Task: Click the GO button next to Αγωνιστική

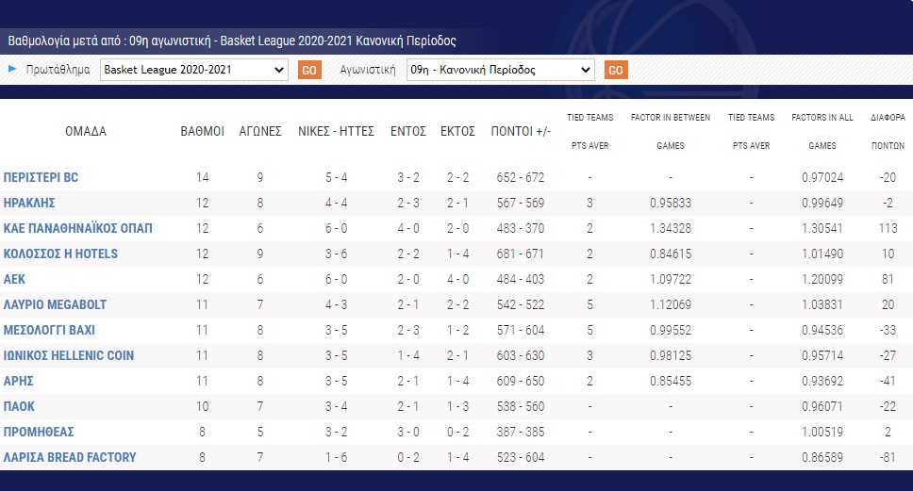Action: click(616, 71)
